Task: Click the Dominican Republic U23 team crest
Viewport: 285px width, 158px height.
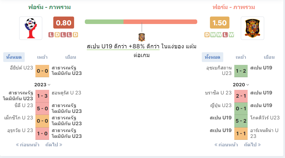Action: 31,28
